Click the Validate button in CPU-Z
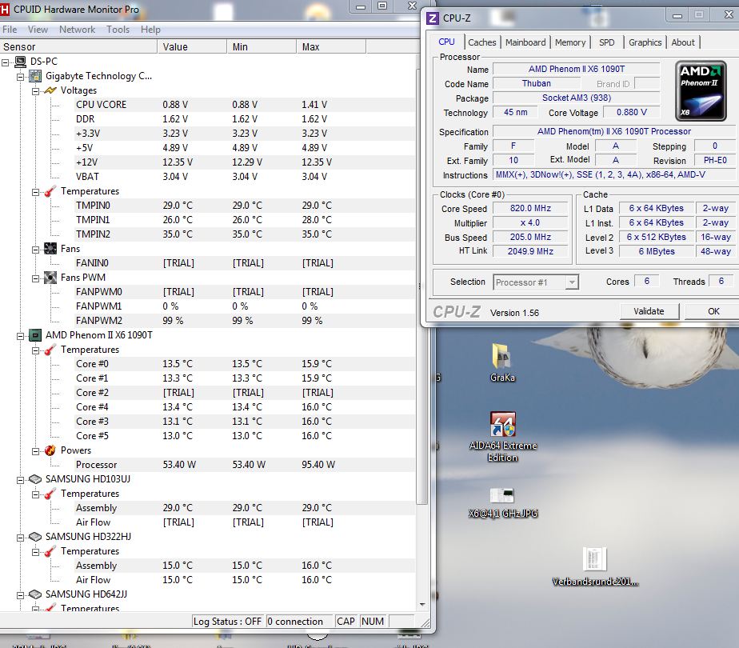This screenshot has width=739, height=648. click(649, 311)
